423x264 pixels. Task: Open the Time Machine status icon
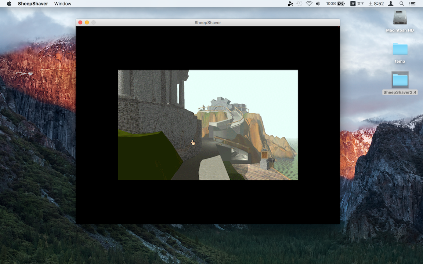pos(300,4)
